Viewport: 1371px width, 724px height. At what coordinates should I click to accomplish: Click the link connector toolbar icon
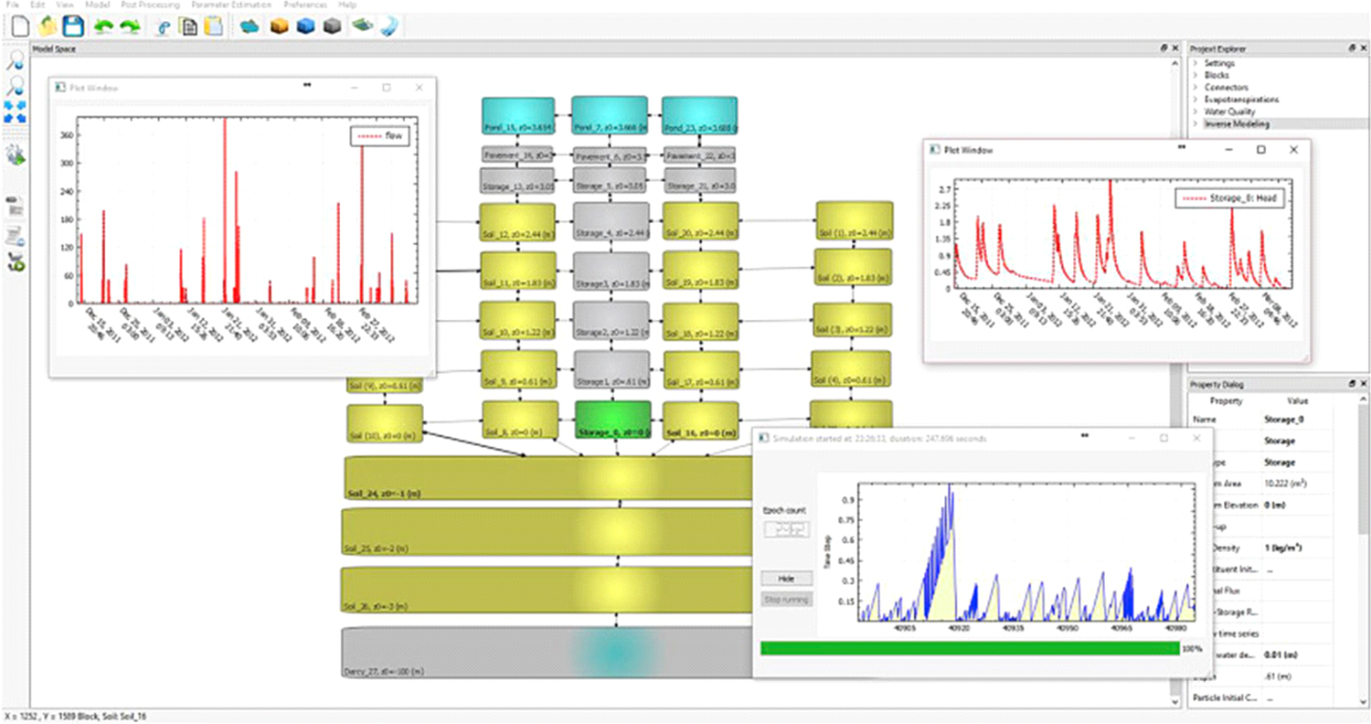[x=165, y=27]
